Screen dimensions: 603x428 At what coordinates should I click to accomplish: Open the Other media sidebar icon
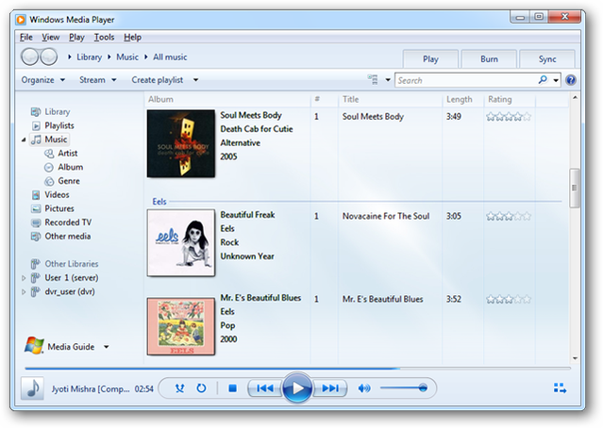pos(35,237)
